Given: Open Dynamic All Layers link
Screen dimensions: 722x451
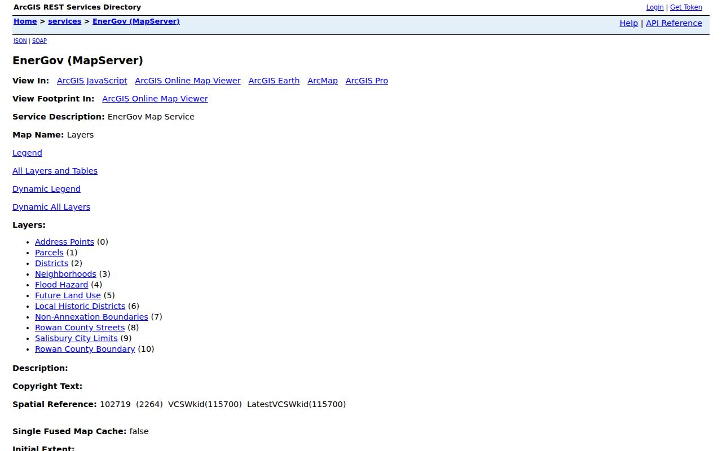Looking at the screenshot, I should coord(51,207).
